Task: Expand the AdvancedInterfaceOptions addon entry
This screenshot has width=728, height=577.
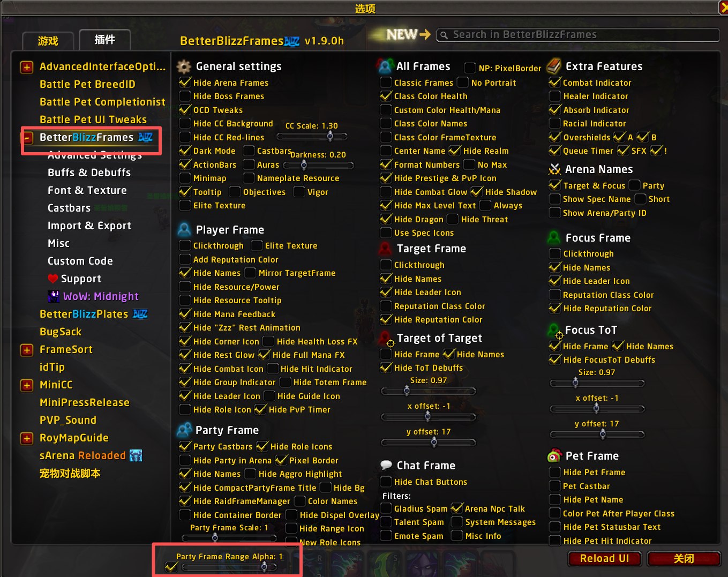Action: pos(26,67)
